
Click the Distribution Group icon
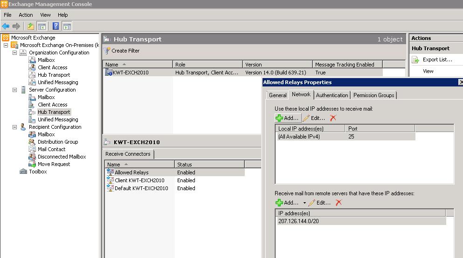click(32, 142)
